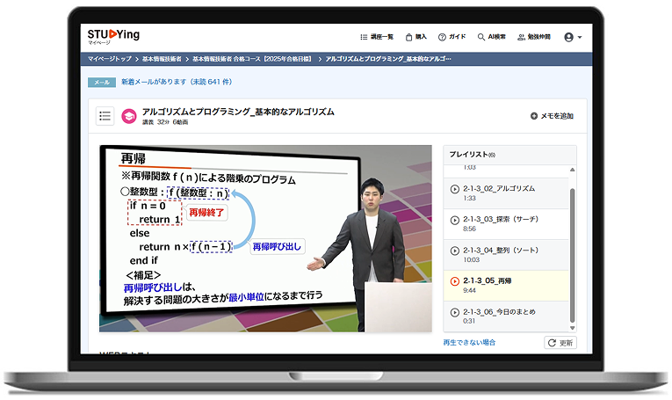Open AI search (AI検索)
This screenshot has width=672, height=400.
pos(492,37)
